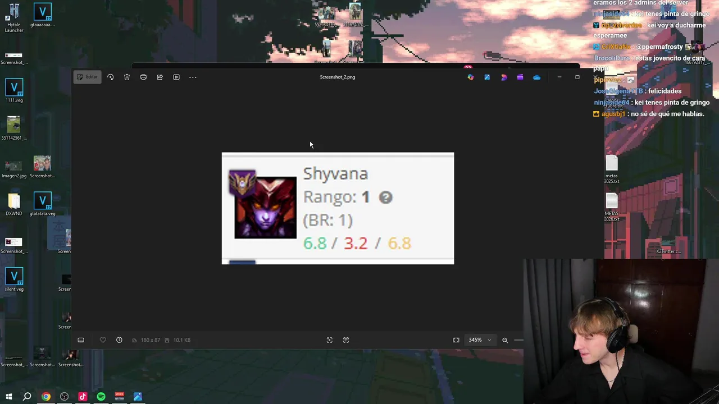
Task: Open the Hytale Launcher desktop icon
Action: pos(14,18)
